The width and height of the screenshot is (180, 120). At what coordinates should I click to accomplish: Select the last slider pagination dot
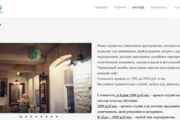[57, 117]
